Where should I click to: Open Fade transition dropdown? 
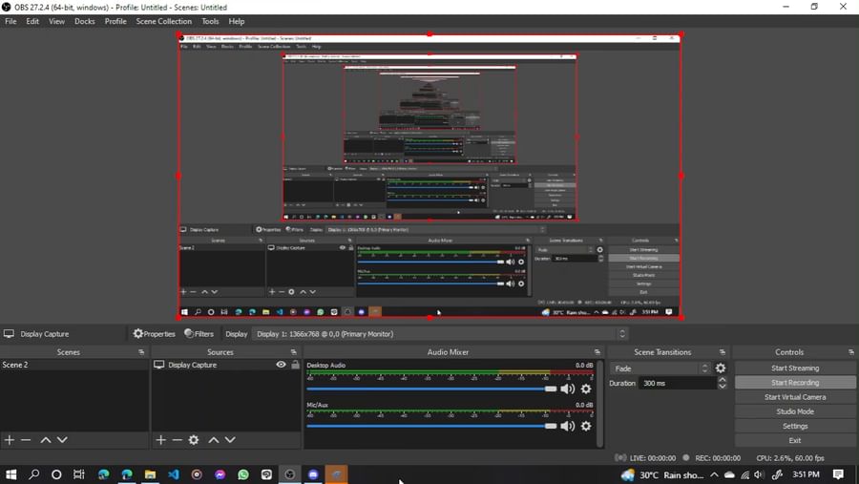coord(660,368)
